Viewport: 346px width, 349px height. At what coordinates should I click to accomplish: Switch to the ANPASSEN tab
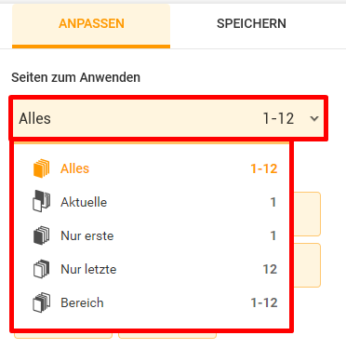point(91,24)
